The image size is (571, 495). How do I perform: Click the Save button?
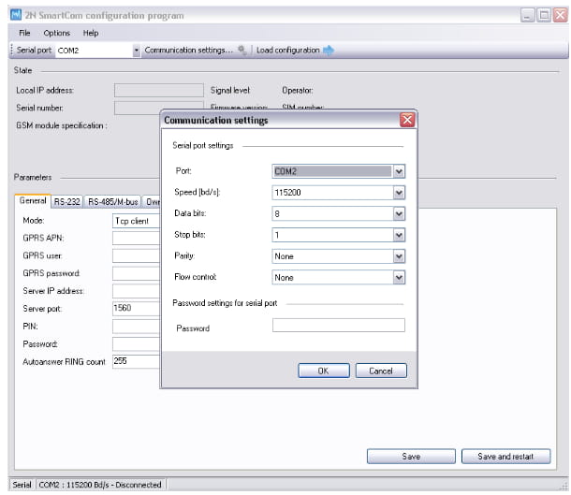click(411, 456)
